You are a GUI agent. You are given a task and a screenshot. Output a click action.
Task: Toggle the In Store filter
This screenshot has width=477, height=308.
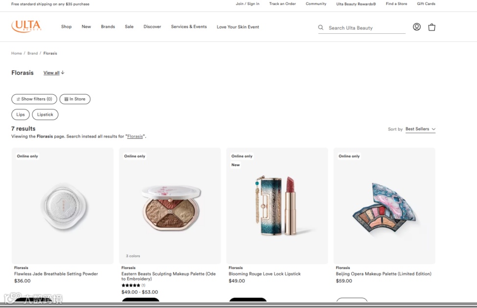tap(75, 99)
